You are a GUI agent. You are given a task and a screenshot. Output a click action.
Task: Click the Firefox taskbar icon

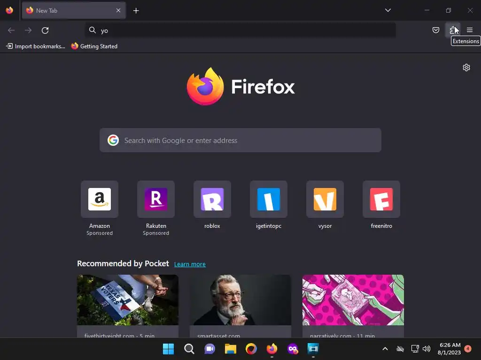coord(272,349)
